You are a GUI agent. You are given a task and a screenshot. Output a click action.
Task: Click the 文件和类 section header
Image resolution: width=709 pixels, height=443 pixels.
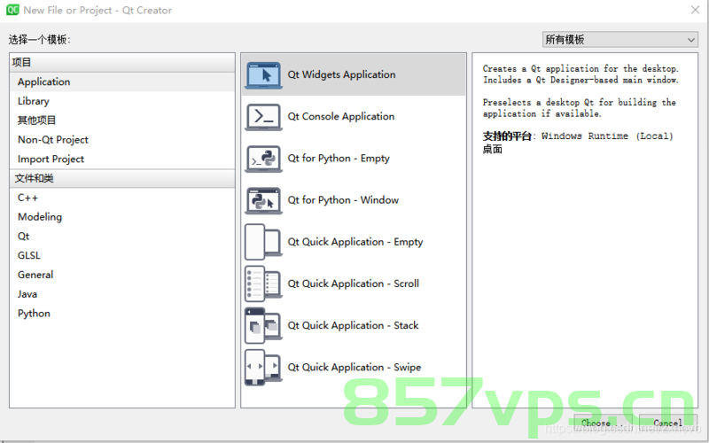click(122, 178)
